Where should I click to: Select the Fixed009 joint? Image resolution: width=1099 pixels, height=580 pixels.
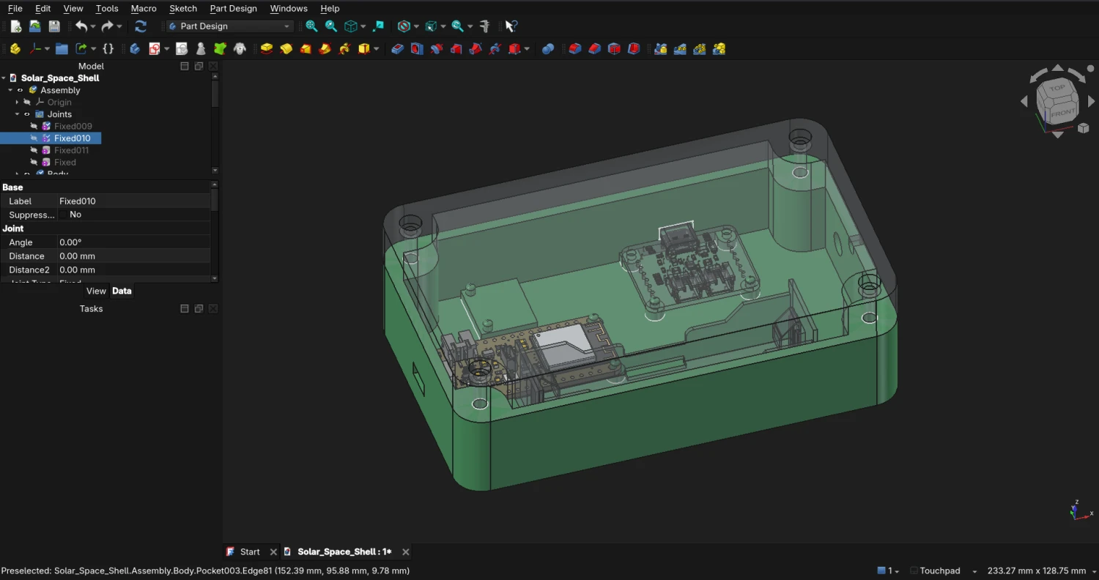pos(73,127)
